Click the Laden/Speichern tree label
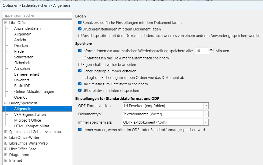The image size is (263, 165). (23, 103)
